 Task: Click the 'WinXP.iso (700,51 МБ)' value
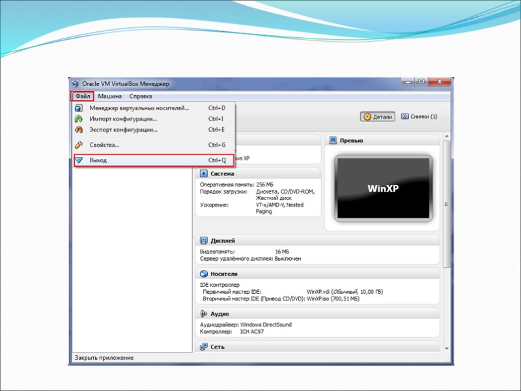(x=333, y=299)
